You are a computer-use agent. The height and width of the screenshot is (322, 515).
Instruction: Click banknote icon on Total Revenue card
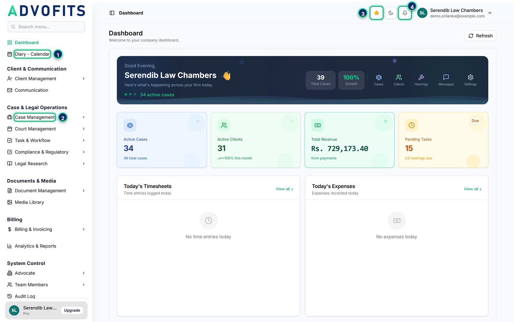click(318, 125)
